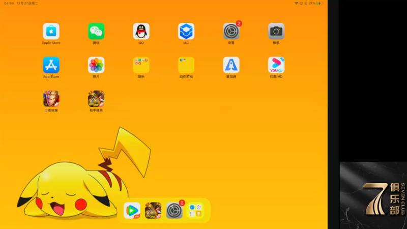Launch 王者荣耀 game

pyautogui.click(x=51, y=99)
